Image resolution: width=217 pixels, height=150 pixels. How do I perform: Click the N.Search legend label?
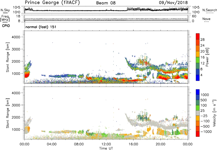209,10
